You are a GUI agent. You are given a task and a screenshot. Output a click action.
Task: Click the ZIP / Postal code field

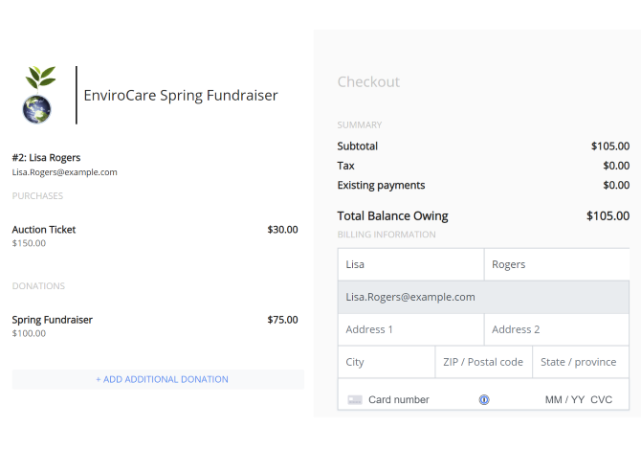(483, 362)
